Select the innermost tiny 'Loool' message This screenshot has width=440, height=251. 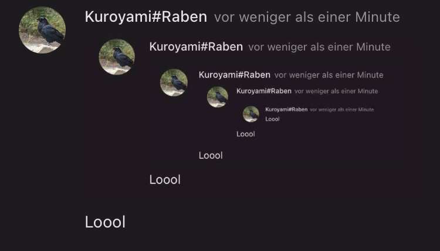(x=272, y=119)
